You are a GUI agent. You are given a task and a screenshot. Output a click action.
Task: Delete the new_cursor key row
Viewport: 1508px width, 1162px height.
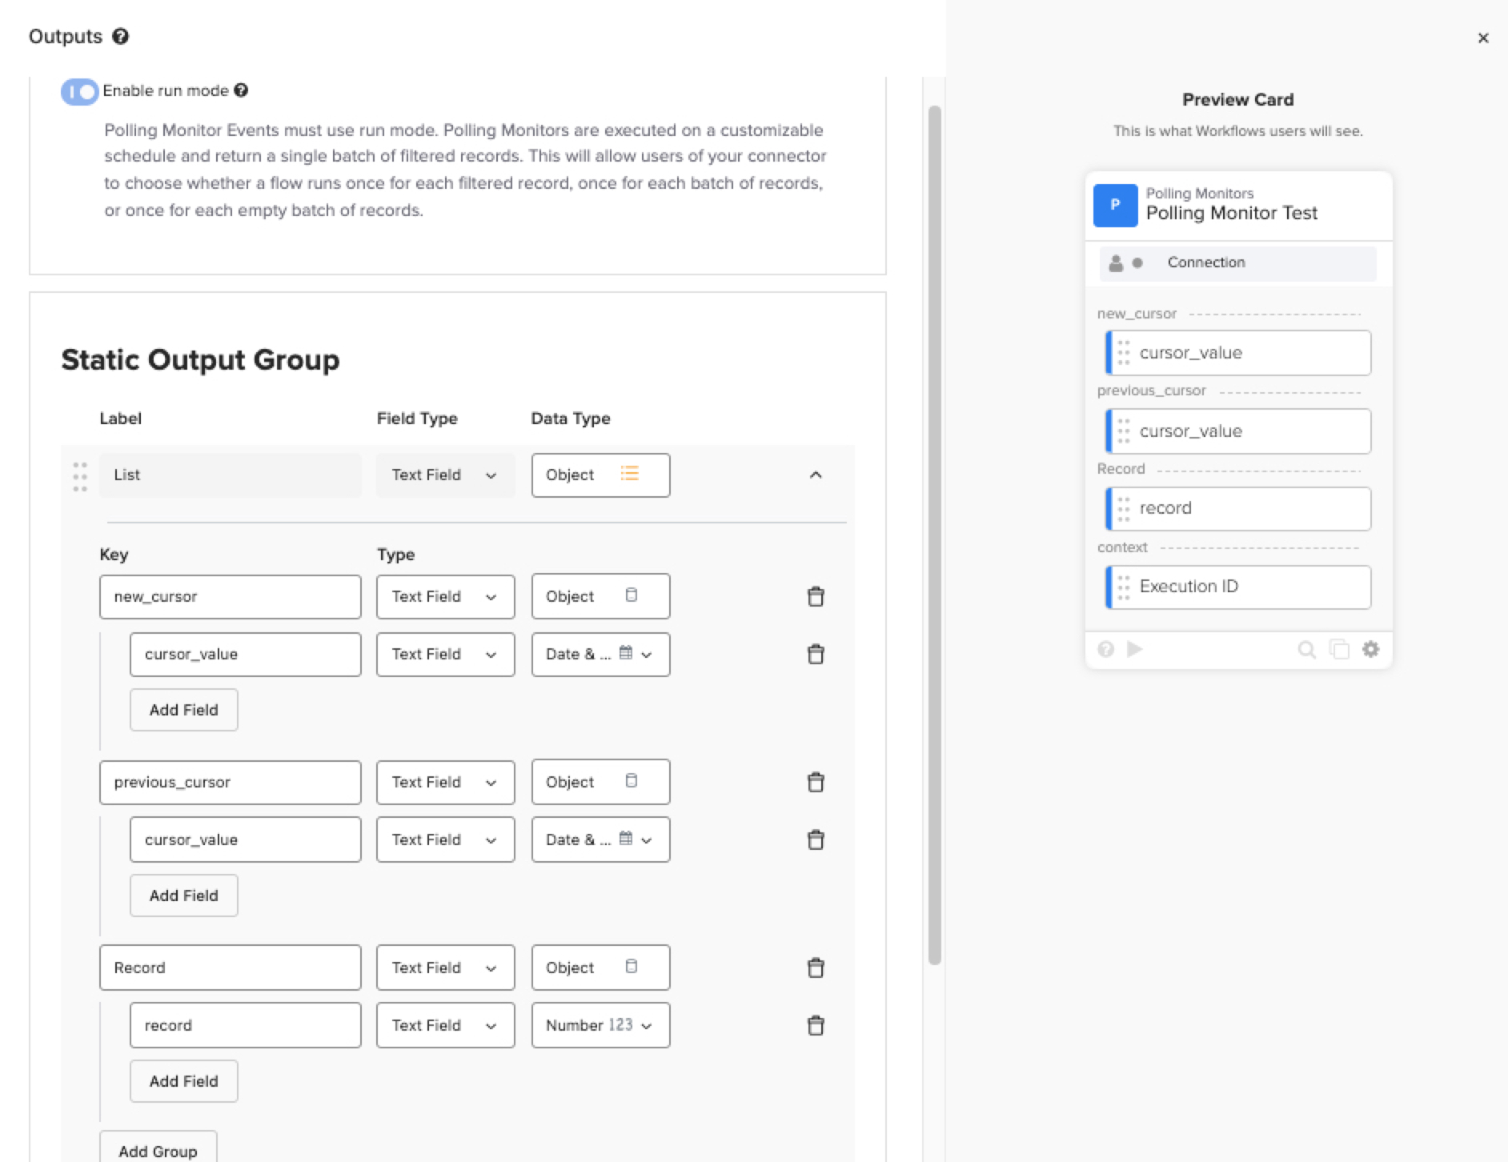tap(815, 596)
